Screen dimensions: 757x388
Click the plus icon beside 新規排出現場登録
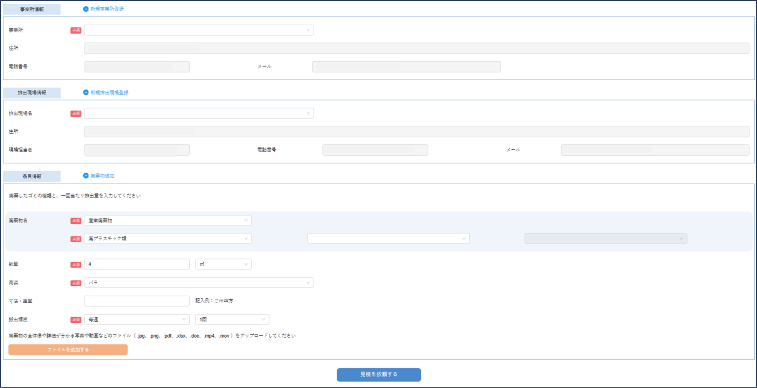point(86,92)
